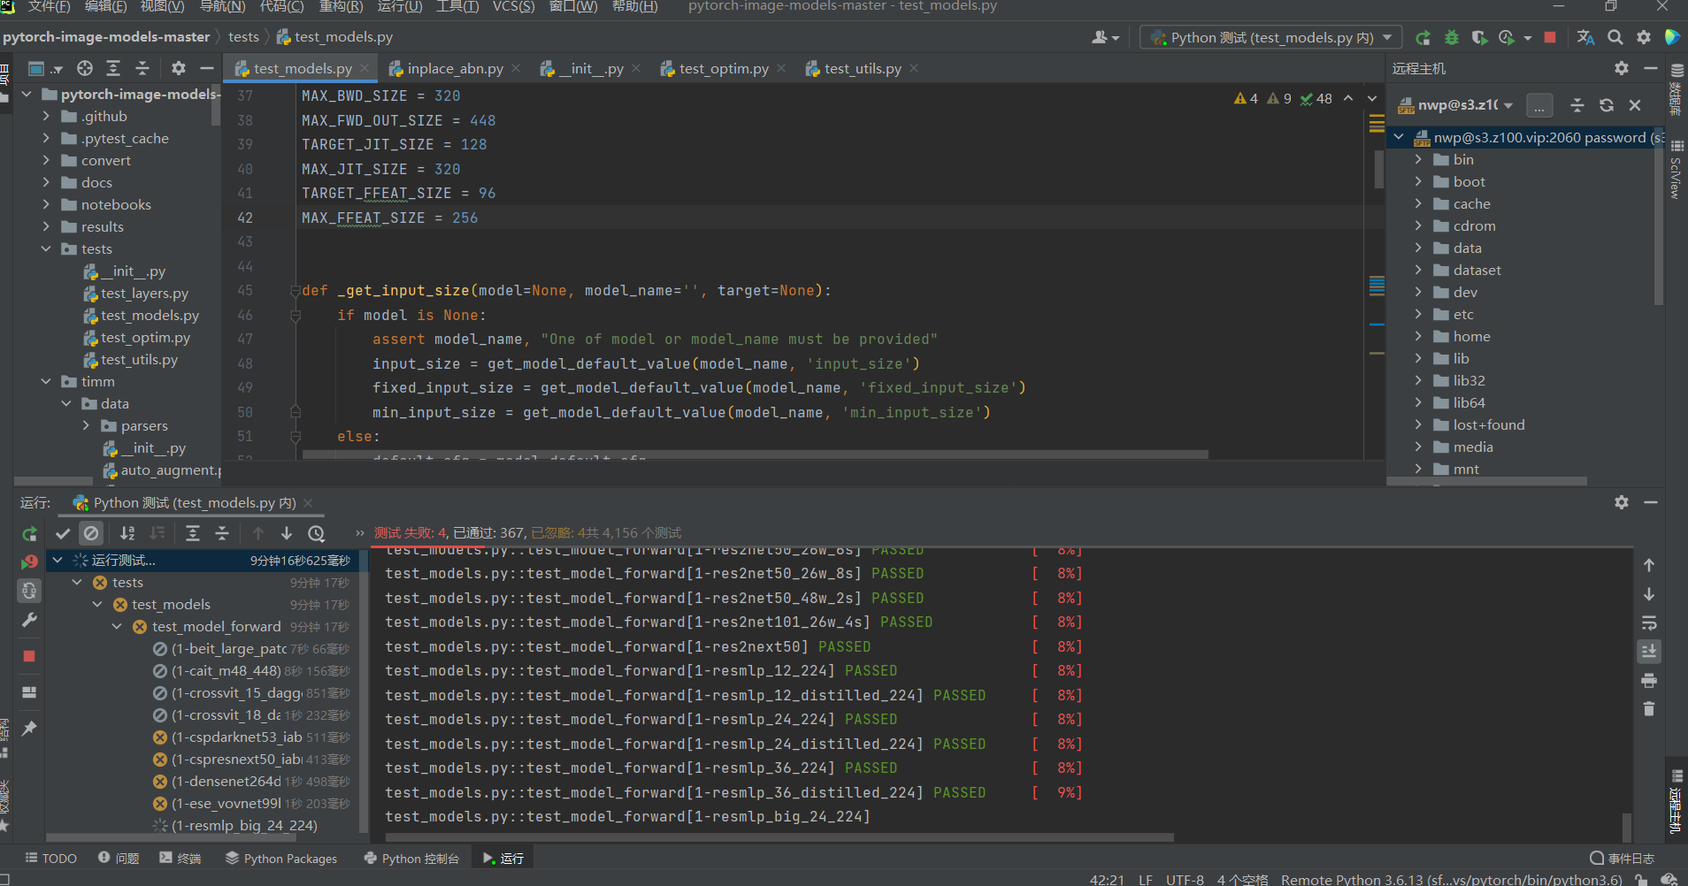
Task: Refresh the remote host file listing
Action: 1607,105
